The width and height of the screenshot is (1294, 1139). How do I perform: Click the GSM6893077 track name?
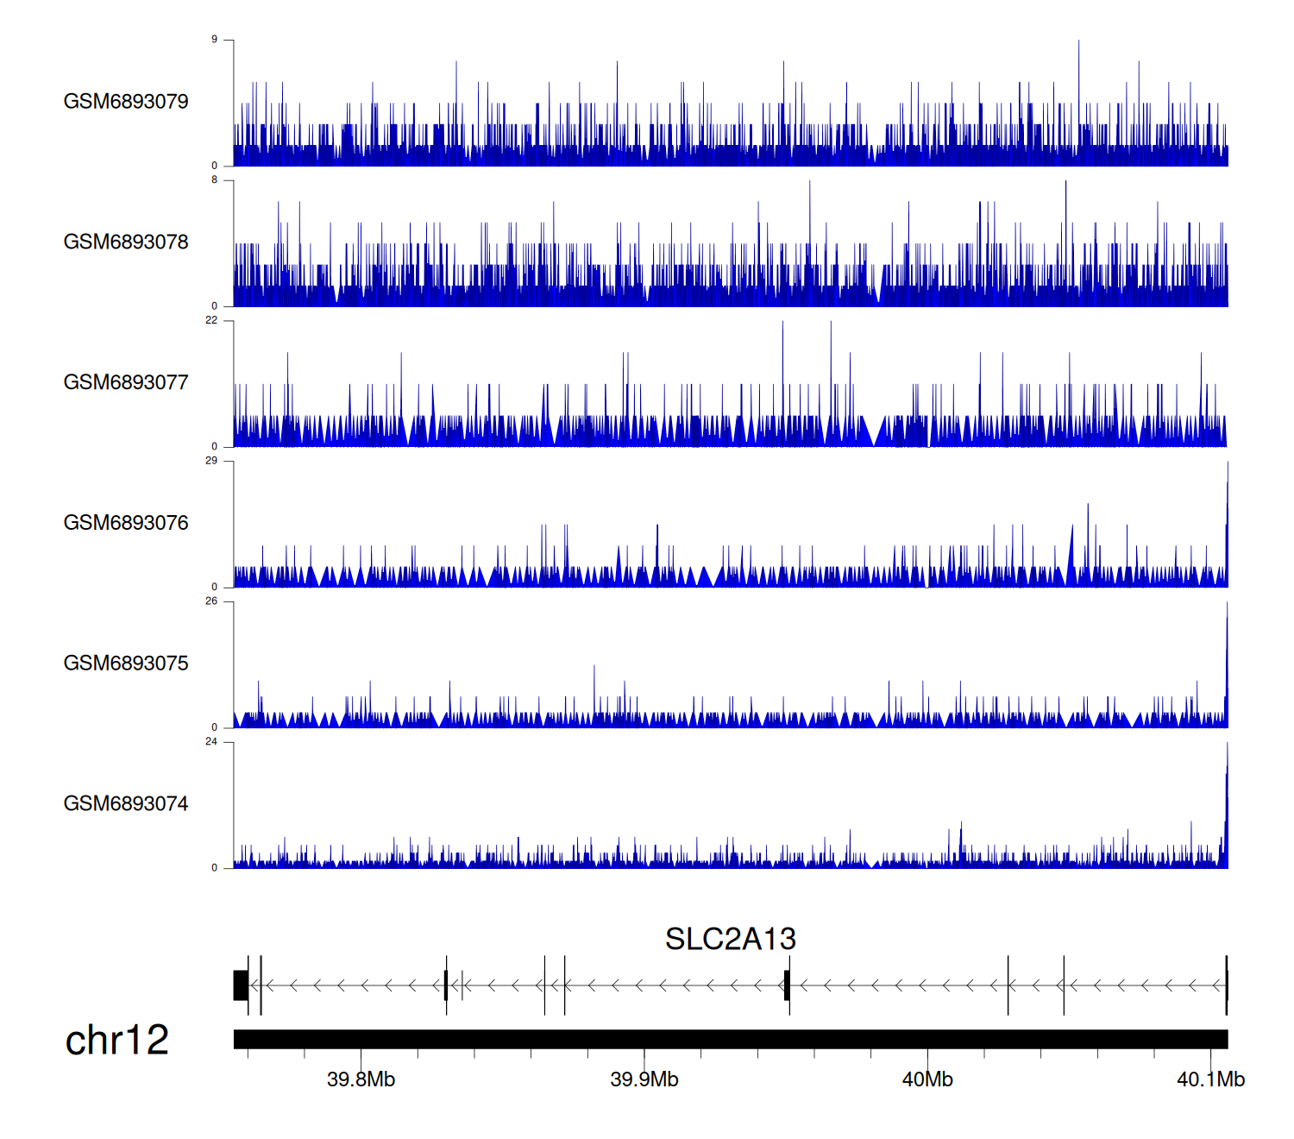(126, 382)
